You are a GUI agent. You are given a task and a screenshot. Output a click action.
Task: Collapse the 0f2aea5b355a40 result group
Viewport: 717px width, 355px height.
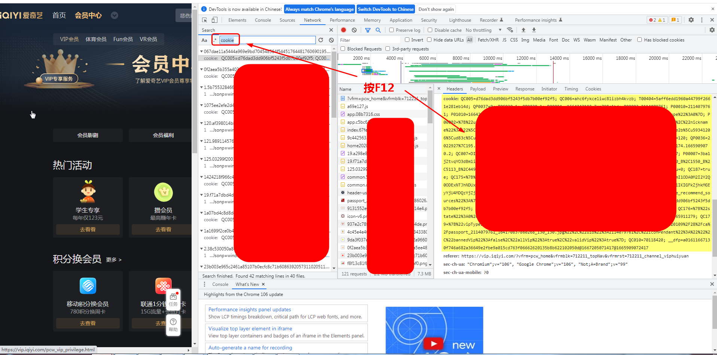(x=202, y=69)
